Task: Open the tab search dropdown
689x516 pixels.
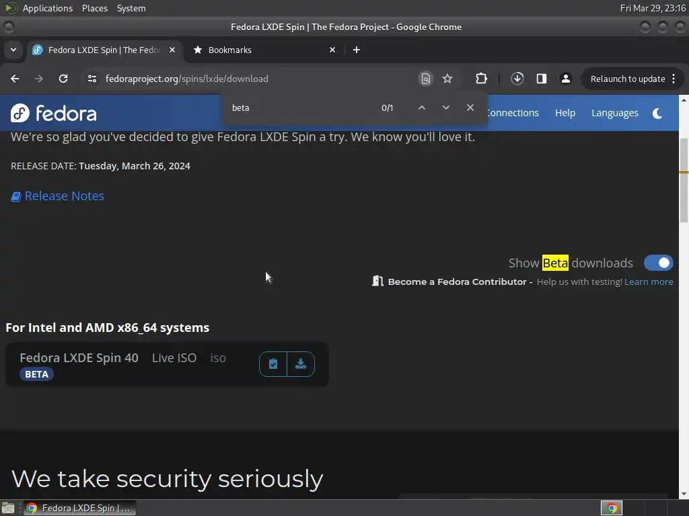Action: (x=13, y=50)
